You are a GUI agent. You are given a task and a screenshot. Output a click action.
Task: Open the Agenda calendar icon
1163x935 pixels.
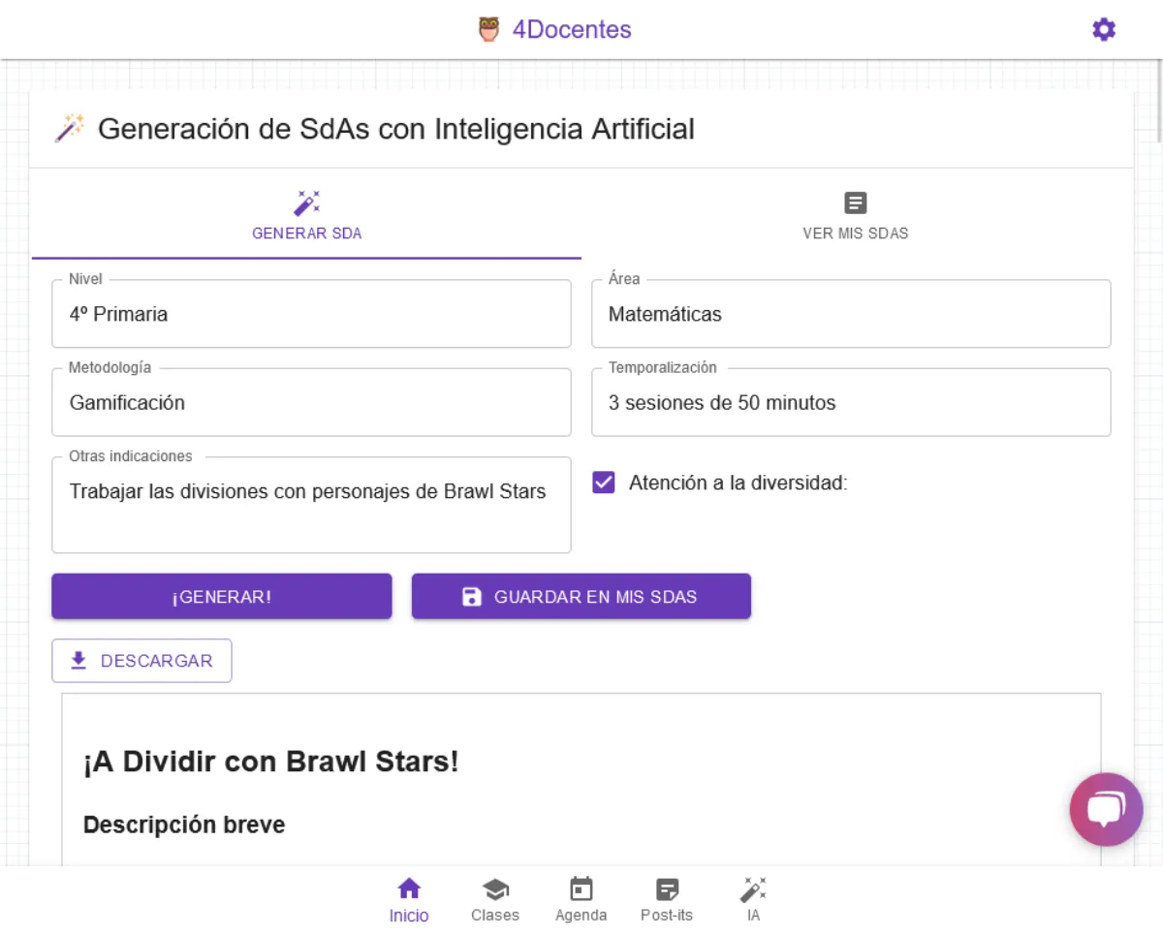pyautogui.click(x=581, y=887)
